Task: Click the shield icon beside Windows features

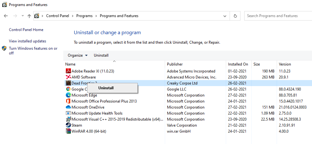Action: tap(4, 48)
